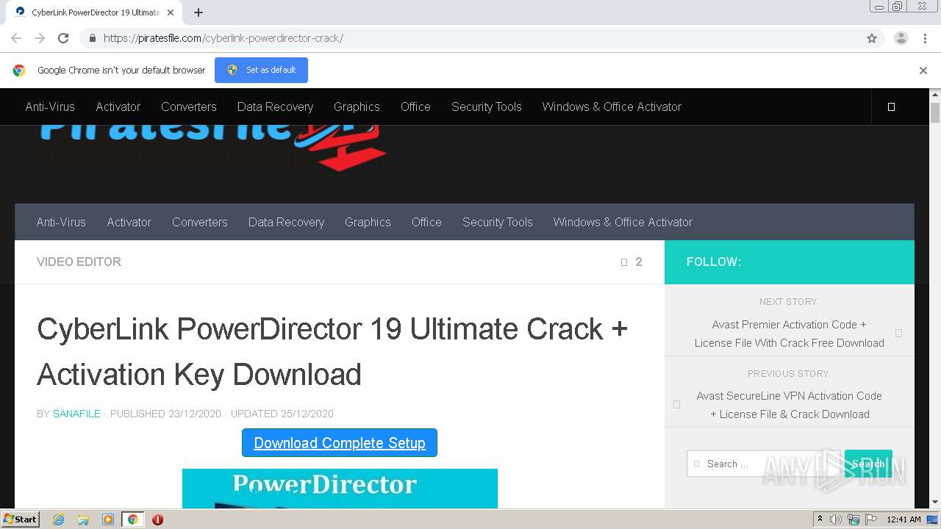
Task: Click the sidebar Search button
Action: coord(868,464)
